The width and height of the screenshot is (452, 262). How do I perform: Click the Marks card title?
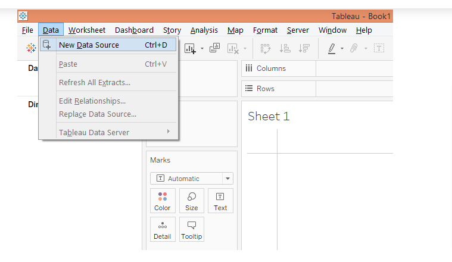(160, 160)
